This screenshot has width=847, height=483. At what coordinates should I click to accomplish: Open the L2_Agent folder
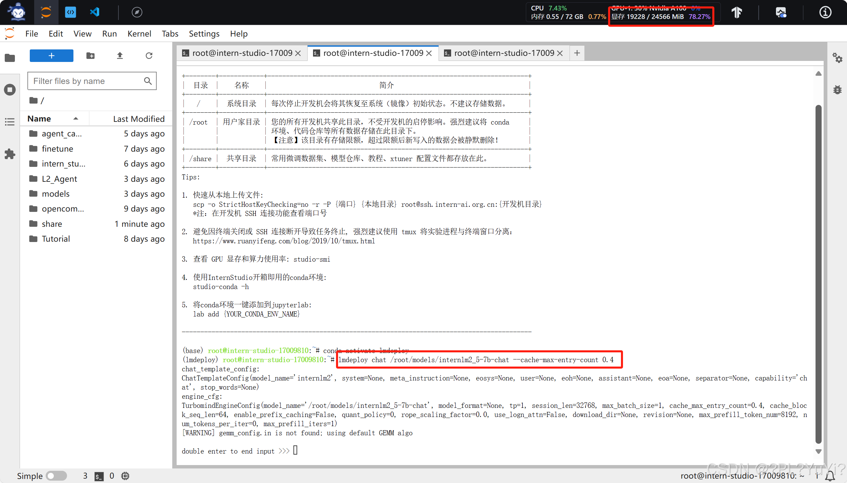coord(59,179)
